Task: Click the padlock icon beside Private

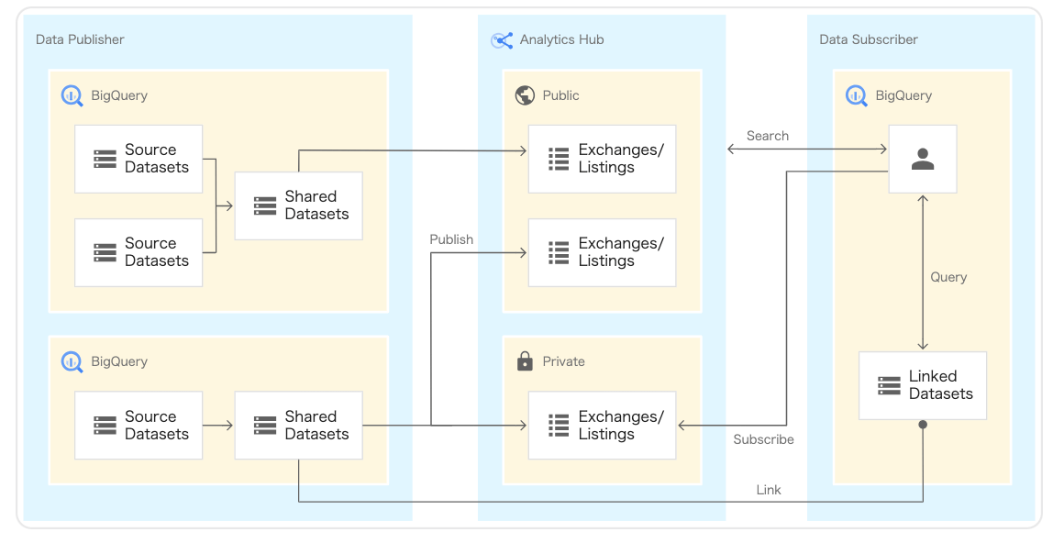Action: tap(525, 361)
